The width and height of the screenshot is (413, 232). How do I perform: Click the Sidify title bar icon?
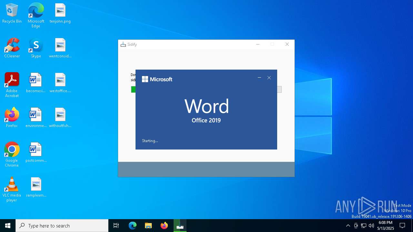click(123, 44)
